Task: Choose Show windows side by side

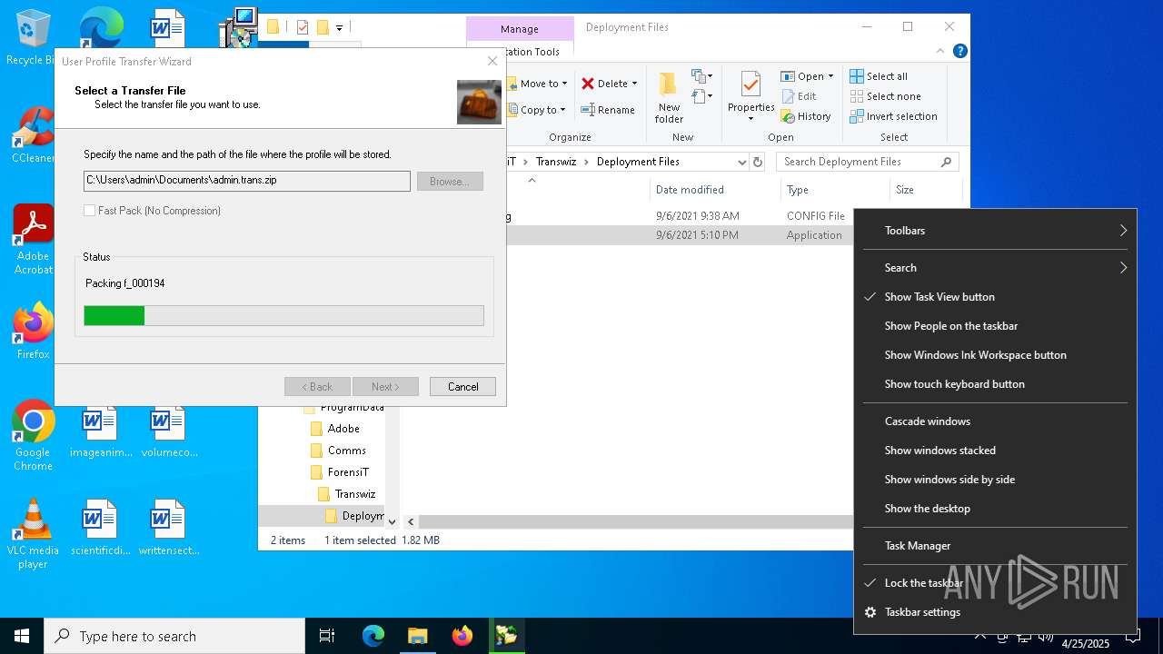Action: point(995,480)
